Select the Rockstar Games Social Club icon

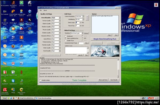30,22
